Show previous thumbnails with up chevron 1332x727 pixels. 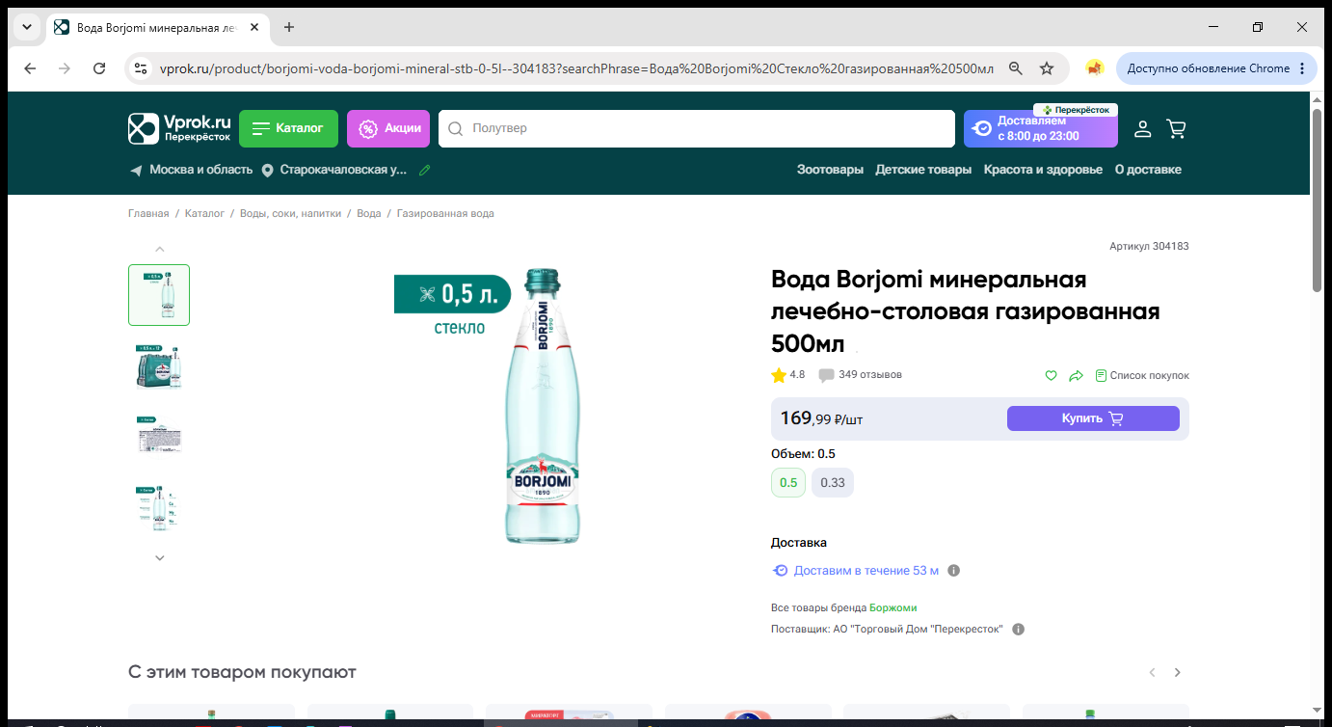(160, 250)
